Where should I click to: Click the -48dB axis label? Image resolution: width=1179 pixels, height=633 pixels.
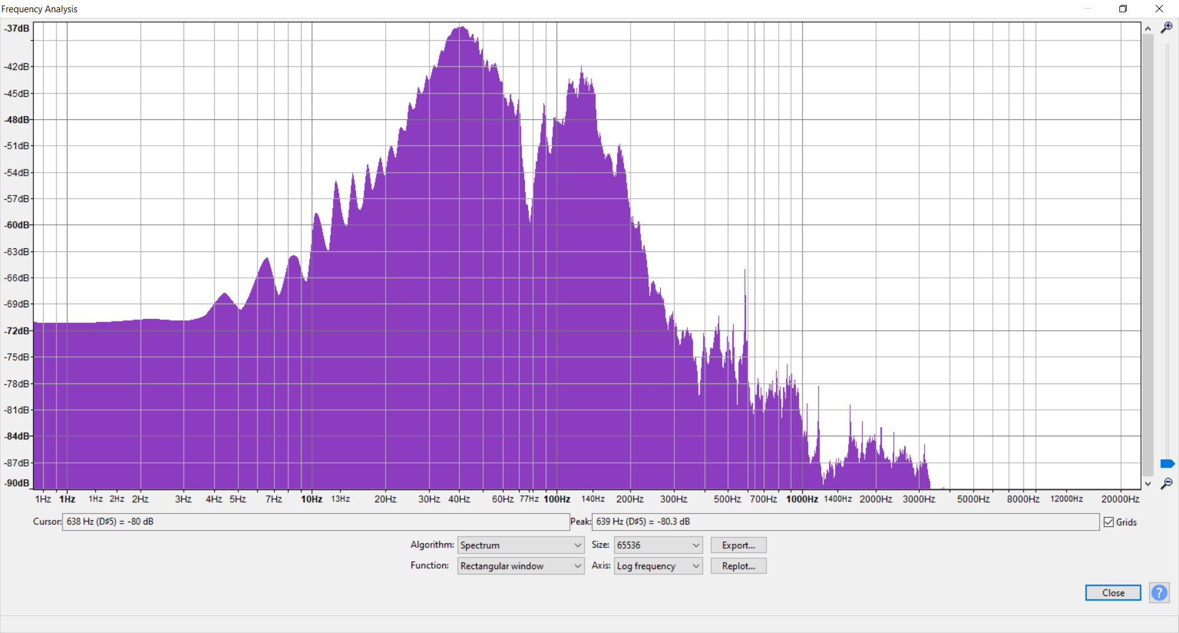click(x=17, y=119)
